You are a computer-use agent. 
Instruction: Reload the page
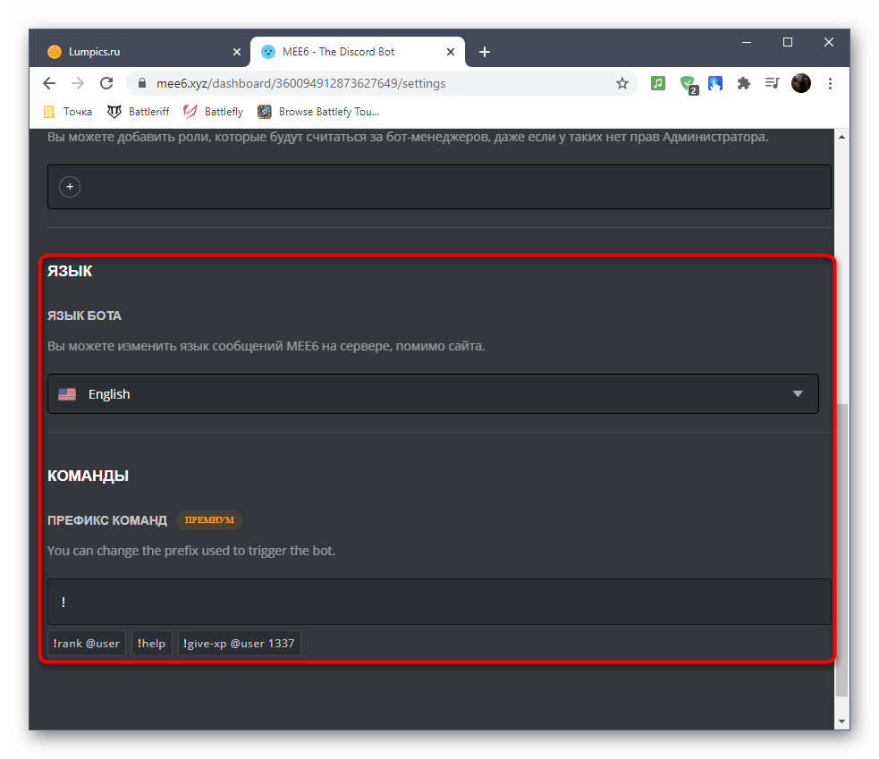point(106,83)
